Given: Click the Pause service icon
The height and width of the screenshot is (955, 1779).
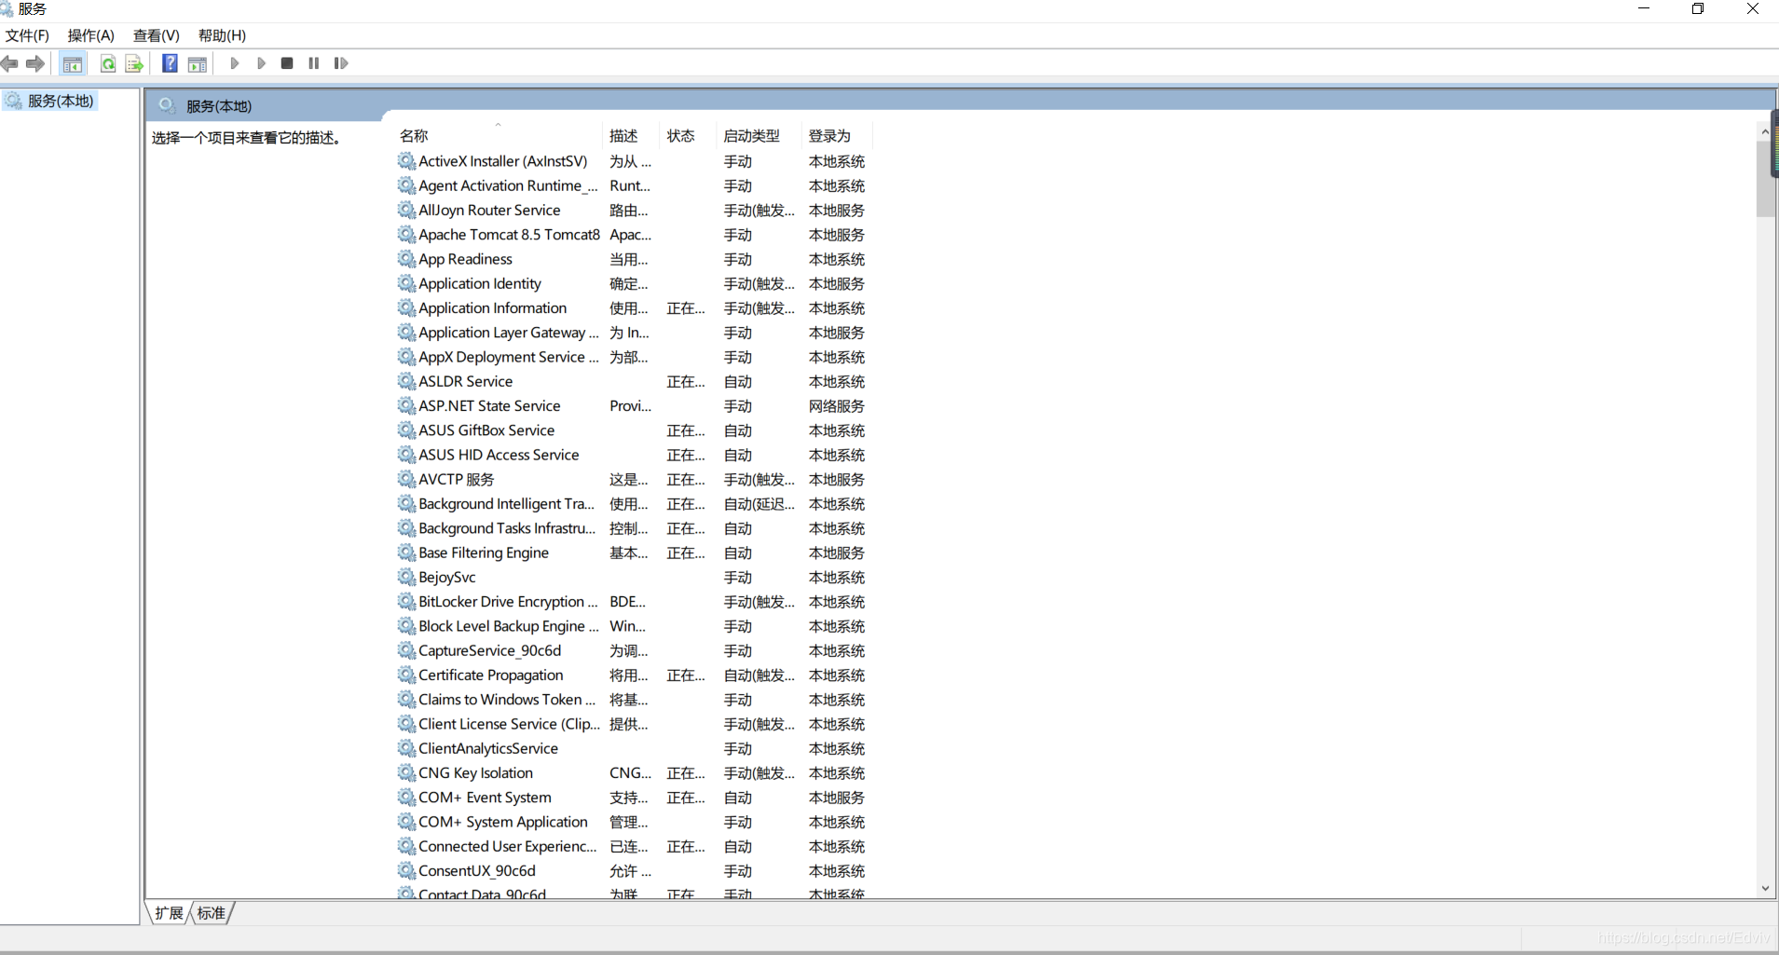Looking at the screenshot, I should (314, 63).
